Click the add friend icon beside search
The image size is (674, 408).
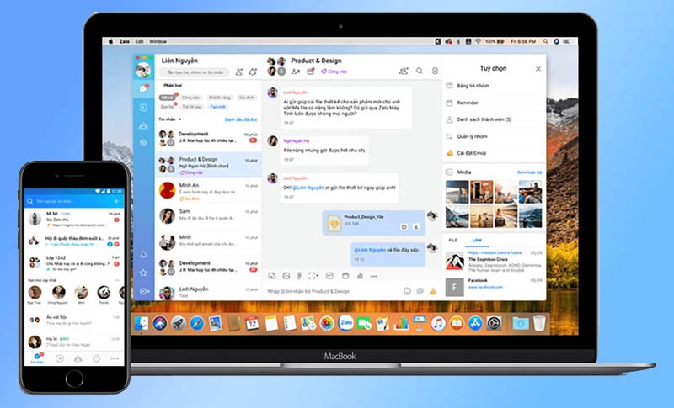pos(240,72)
